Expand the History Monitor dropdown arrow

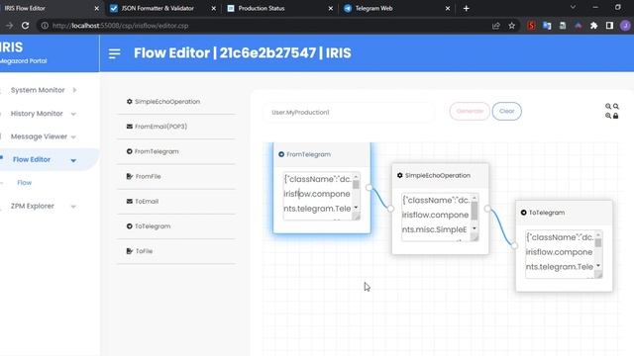[73, 115]
